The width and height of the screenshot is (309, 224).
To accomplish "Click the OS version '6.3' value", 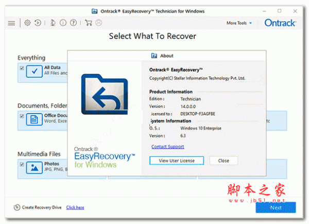I will click(183, 136).
